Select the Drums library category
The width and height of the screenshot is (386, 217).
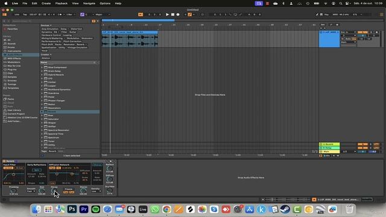[11, 47]
